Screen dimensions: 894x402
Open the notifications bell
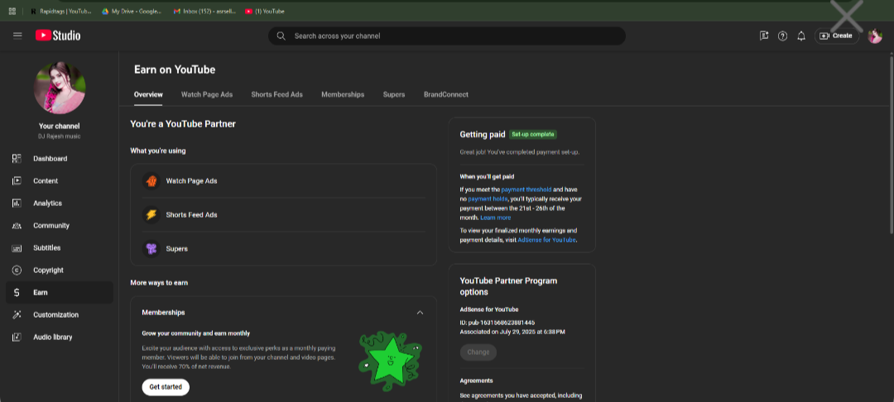(801, 36)
